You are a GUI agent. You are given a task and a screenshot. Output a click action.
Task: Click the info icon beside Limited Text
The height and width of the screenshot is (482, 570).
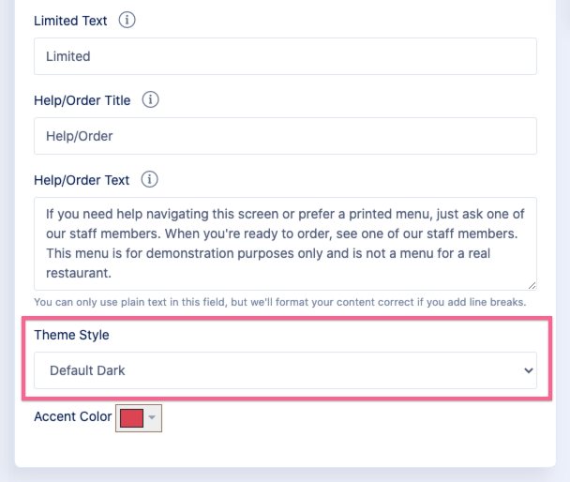127,20
